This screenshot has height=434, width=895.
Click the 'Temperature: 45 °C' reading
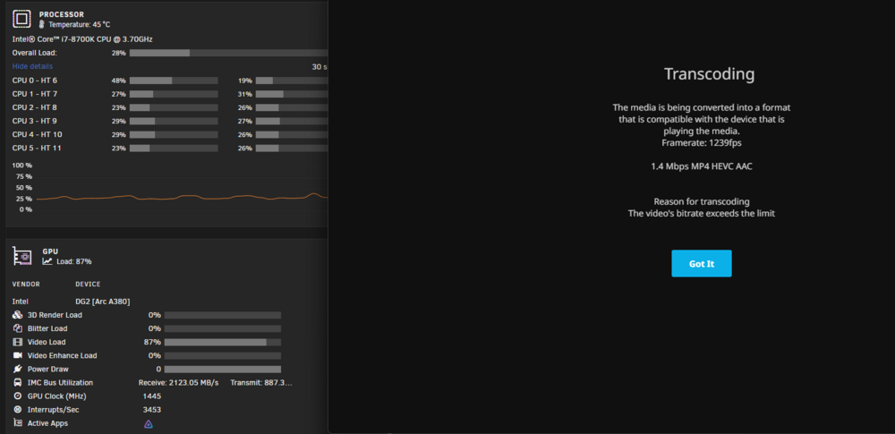(80, 24)
